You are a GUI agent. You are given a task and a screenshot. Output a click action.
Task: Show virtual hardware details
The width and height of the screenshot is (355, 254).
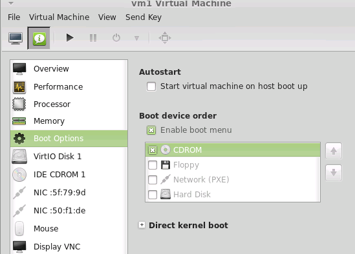(x=39, y=38)
